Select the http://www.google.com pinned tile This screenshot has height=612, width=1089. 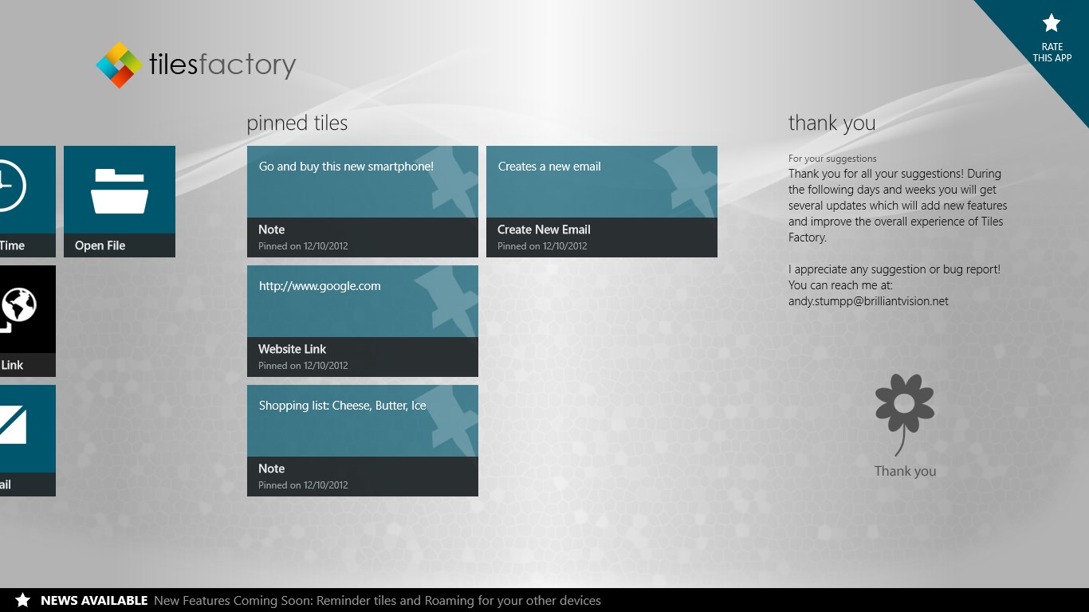tap(363, 321)
